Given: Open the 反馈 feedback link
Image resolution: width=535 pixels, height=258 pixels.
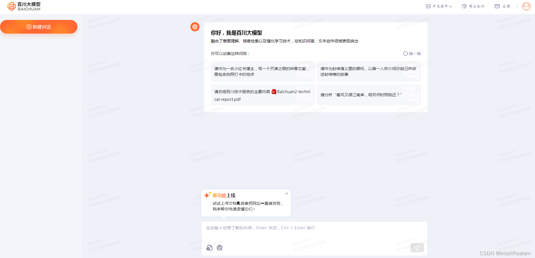Looking at the screenshot, I should 503,6.
